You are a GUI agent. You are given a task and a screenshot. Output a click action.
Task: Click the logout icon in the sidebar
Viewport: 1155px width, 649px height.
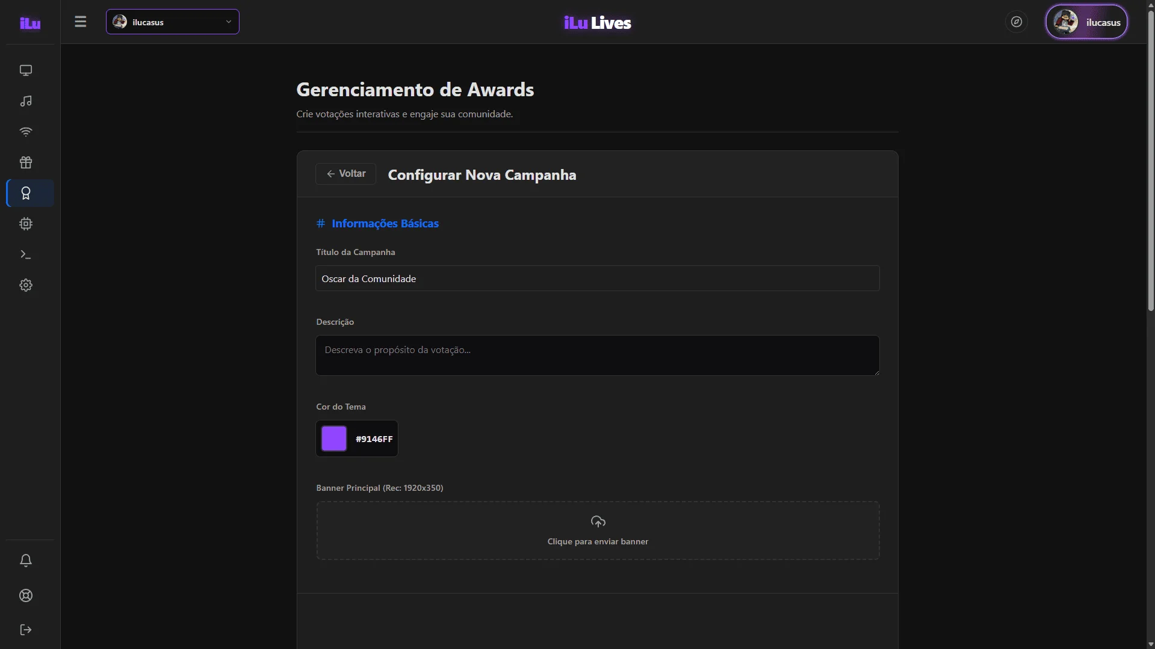[26, 630]
